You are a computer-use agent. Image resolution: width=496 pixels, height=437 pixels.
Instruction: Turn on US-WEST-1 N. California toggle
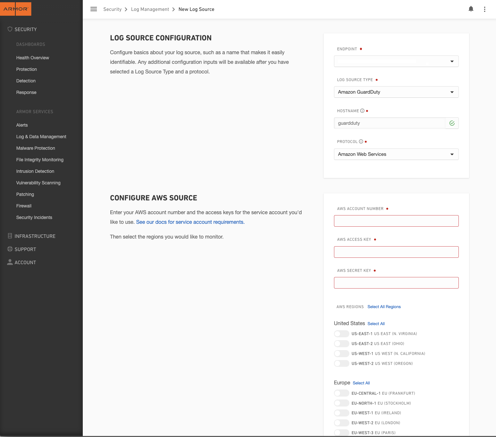coord(341,354)
